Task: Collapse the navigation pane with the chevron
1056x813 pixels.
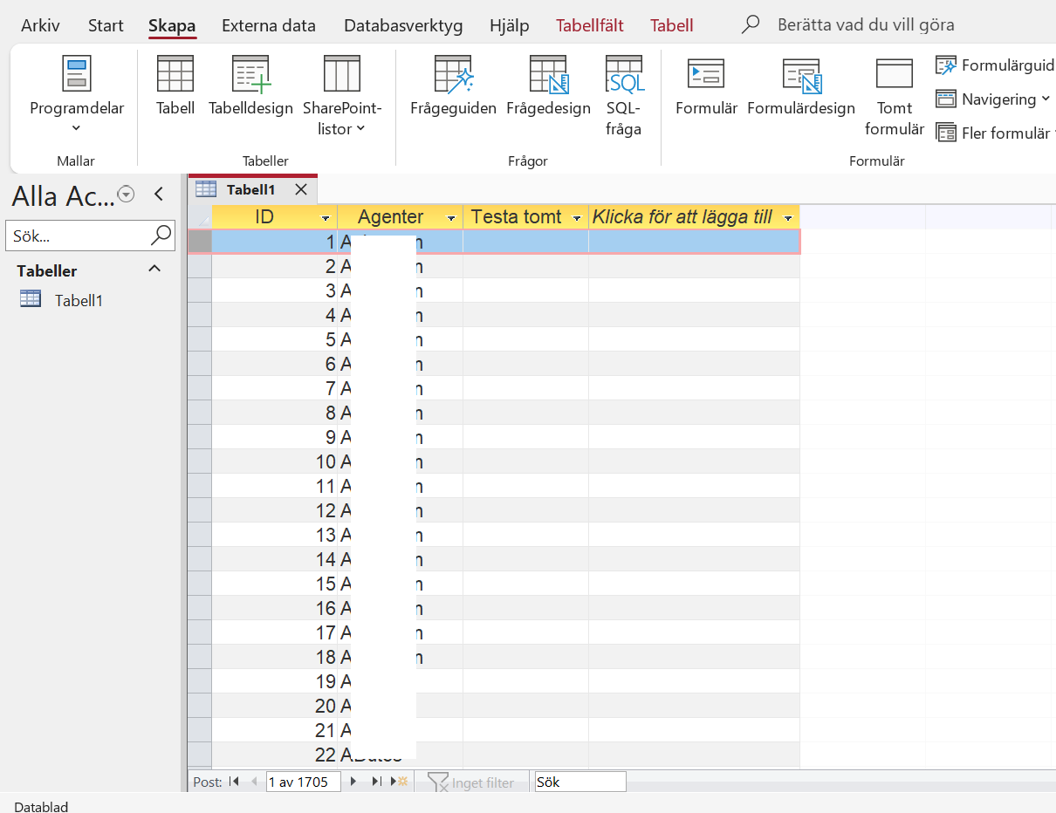Action: click(x=159, y=195)
